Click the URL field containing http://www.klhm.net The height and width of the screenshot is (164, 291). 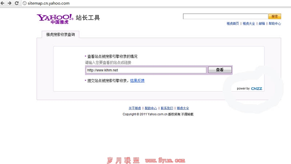(146, 70)
